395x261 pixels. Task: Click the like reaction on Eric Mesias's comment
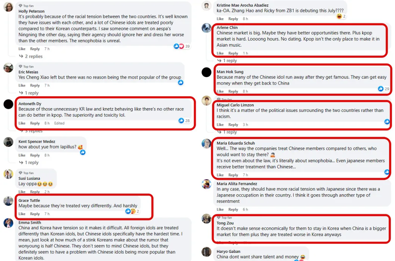point(181,82)
